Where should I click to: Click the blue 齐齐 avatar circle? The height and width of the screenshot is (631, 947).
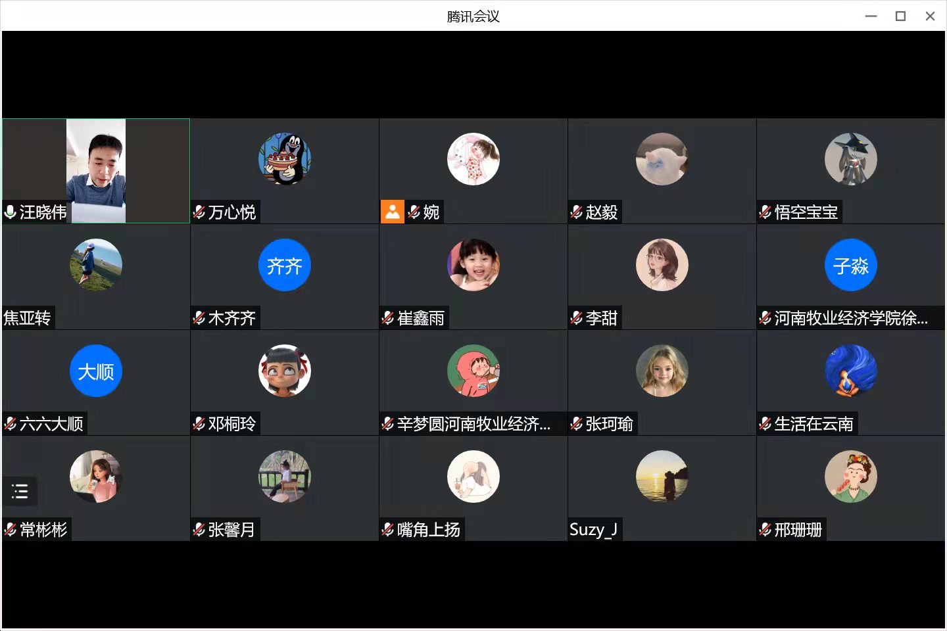coord(285,265)
